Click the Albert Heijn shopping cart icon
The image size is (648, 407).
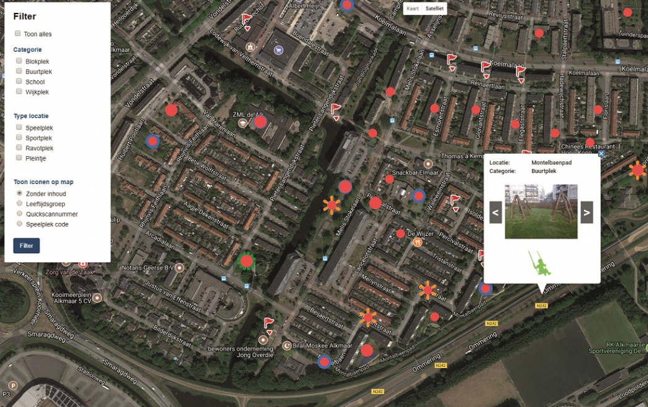point(278,50)
